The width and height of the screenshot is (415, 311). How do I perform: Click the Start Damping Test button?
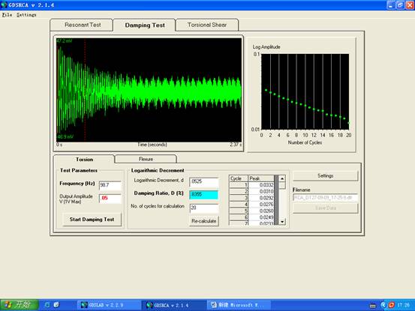pos(92,220)
